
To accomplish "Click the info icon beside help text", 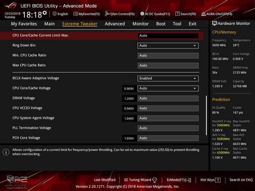I will click(6, 152).
